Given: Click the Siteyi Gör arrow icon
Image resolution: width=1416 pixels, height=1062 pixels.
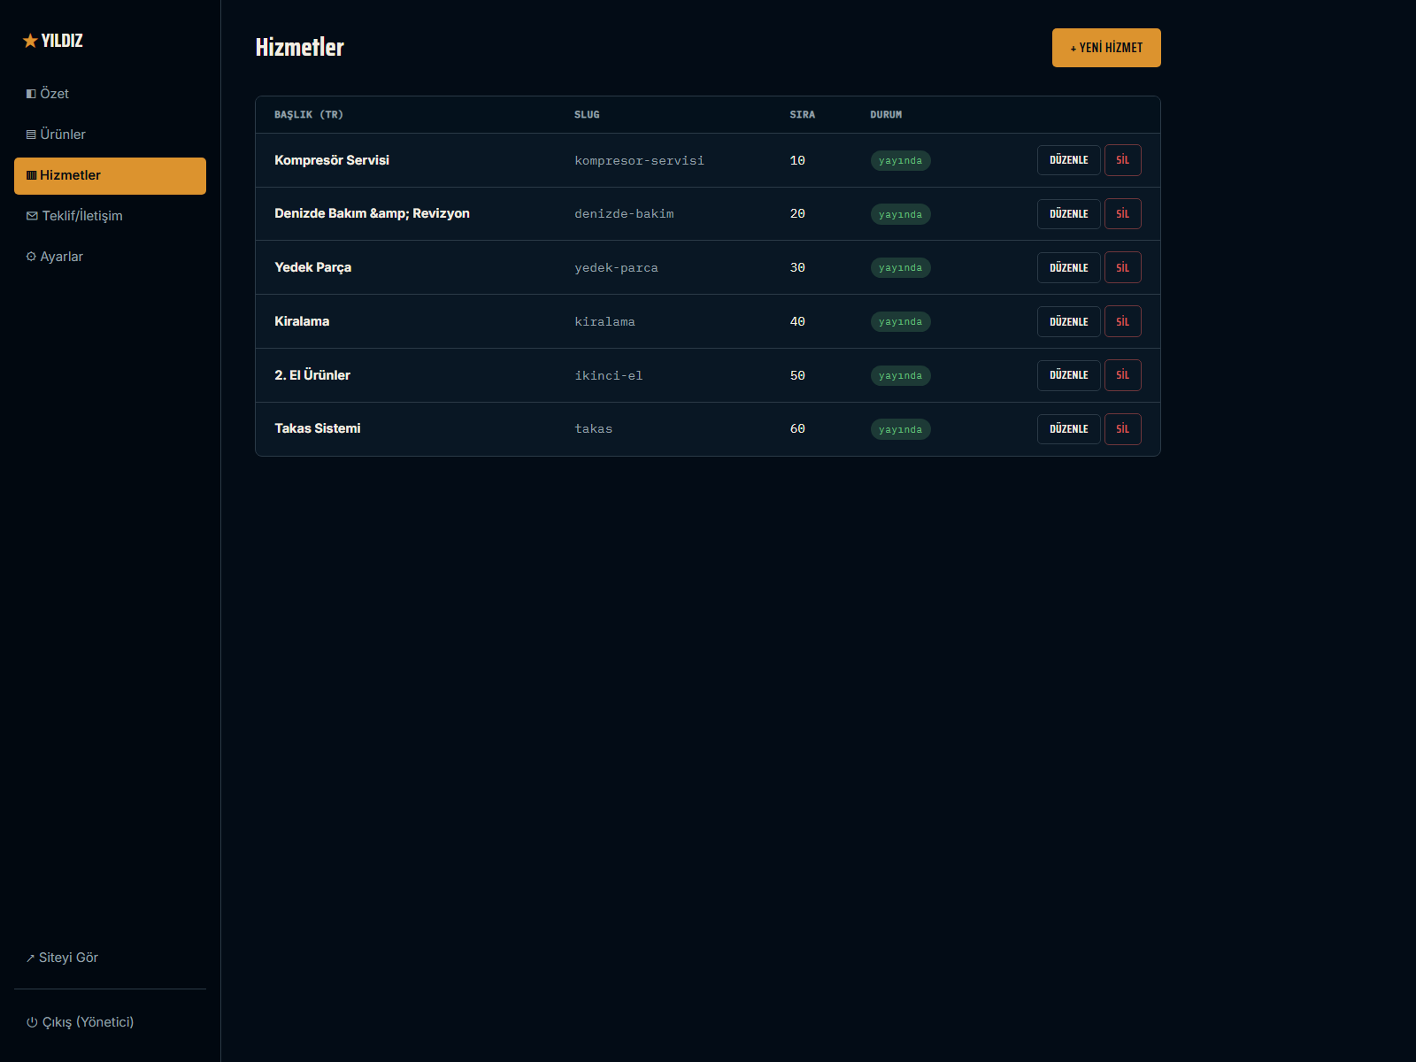Looking at the screenshot, I should [x=30, y=958].
